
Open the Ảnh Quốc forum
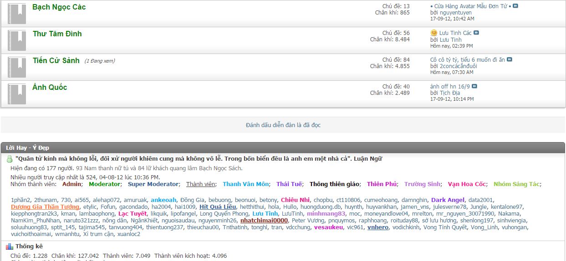(50, 88)
